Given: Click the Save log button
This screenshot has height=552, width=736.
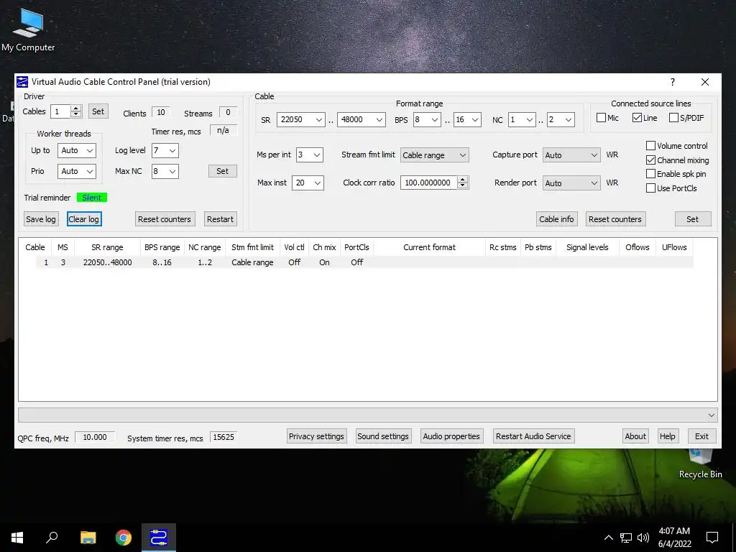Looking at the screenshot, I should click(41, 219).
